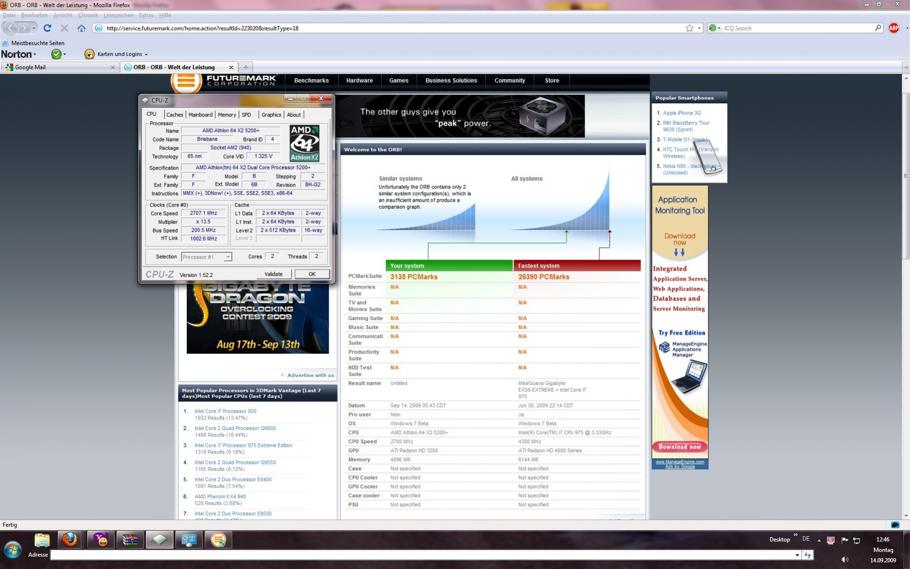This screenshot has height=569, width=910.
Task: Reload the page with the refresh icon
Action: pyautogui.click(x=47, y=28)
